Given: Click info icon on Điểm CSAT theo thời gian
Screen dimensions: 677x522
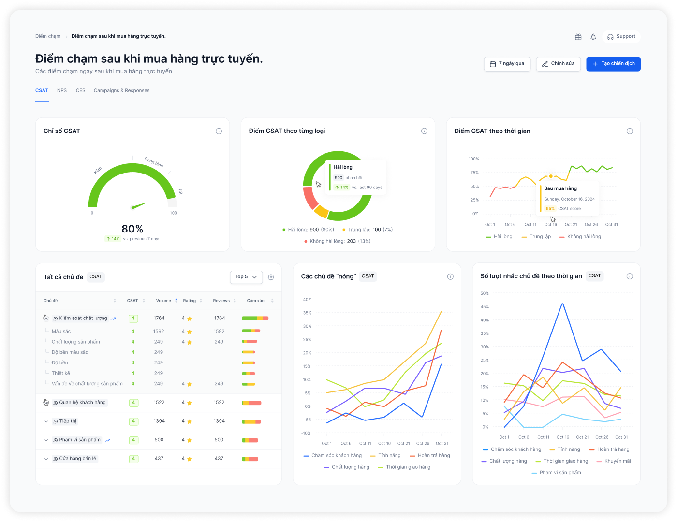Looking at the screenshot, I should pos(630,131).
